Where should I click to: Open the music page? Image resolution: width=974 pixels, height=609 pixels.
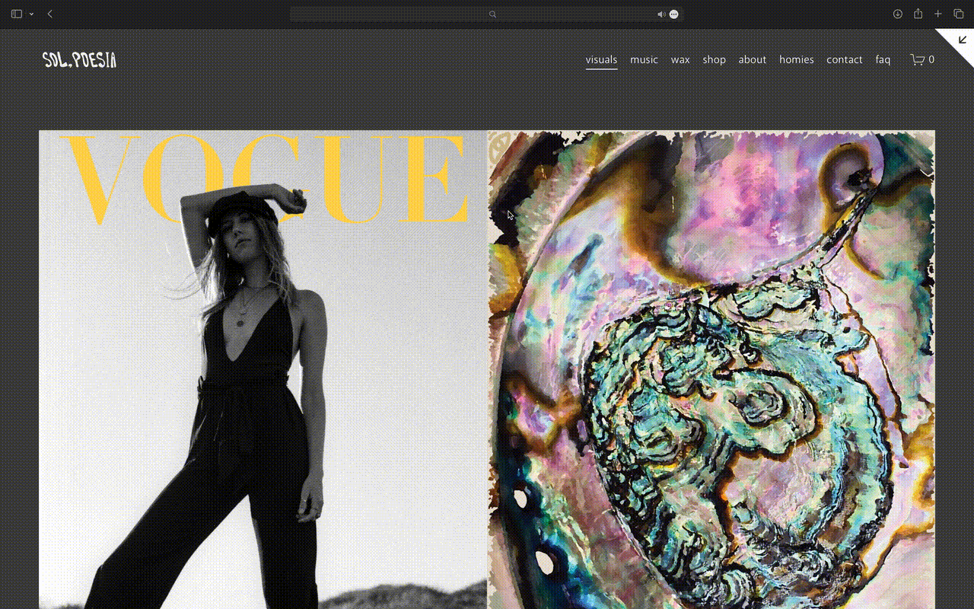(644, 59)
